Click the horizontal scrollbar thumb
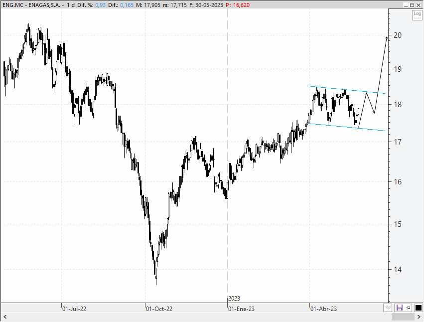 [403, 317]
